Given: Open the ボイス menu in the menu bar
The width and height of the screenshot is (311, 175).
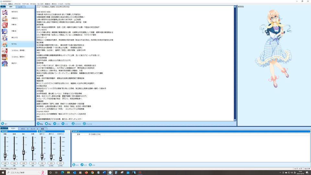Looking at the screenshot, I should click(x=33, y=4).
